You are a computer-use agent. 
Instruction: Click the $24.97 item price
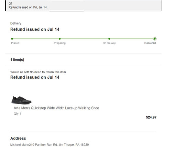click(151, 117)
